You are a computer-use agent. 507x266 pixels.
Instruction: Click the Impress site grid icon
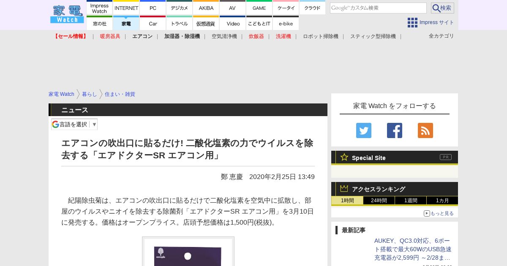tap(412, 23)
